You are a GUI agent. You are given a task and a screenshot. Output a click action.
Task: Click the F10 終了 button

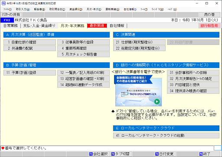point(209,154)
